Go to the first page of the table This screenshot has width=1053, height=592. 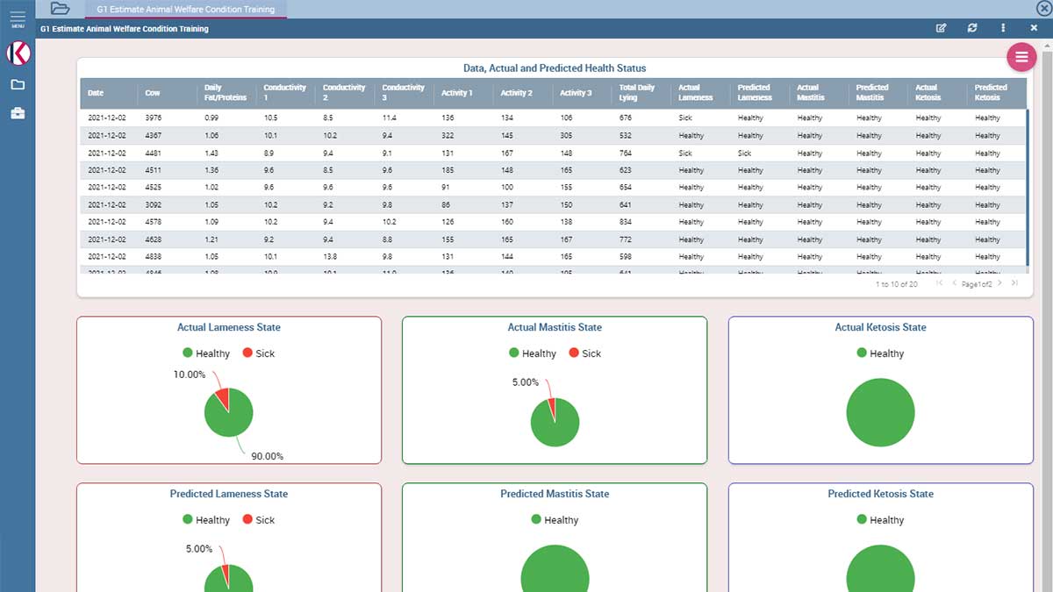(940, 283)
